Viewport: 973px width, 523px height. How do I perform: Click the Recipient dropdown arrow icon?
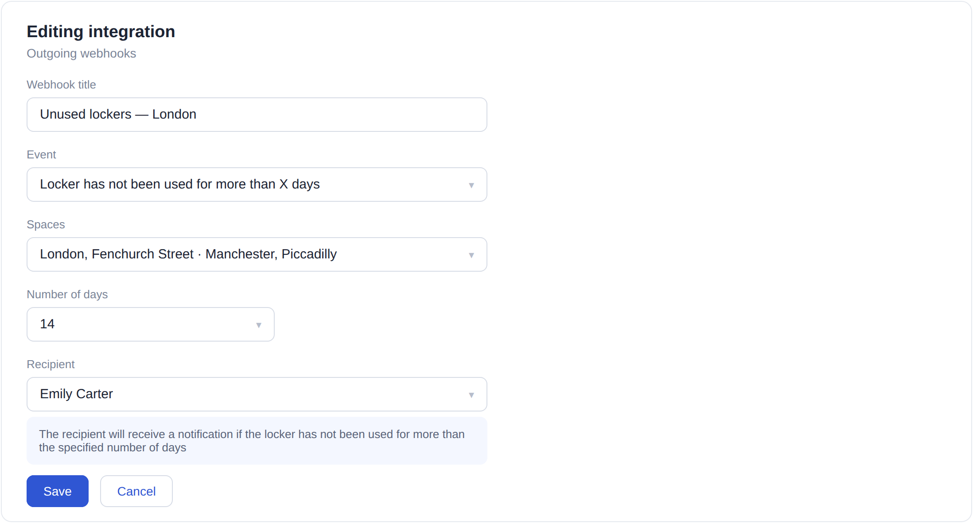click(471, 395)
